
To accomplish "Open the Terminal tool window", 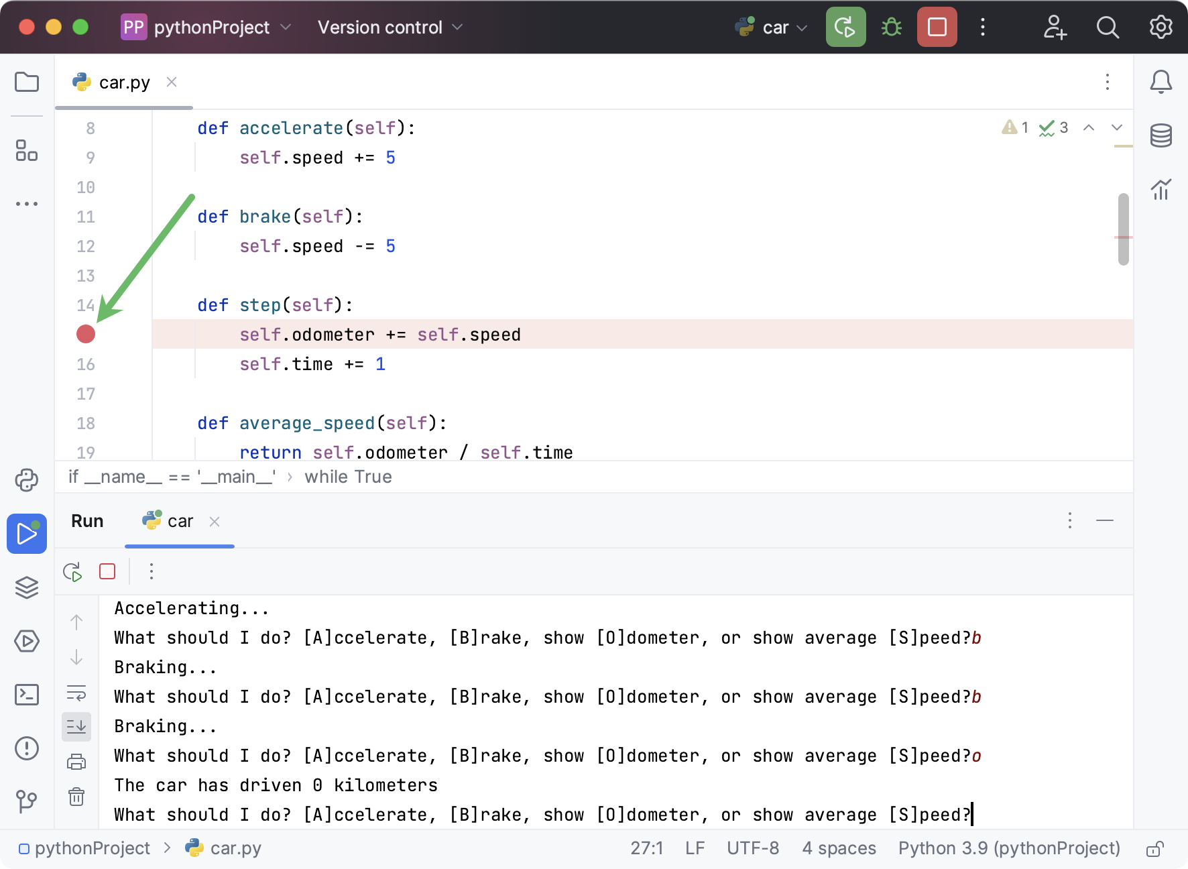I will tap(27, 695).
